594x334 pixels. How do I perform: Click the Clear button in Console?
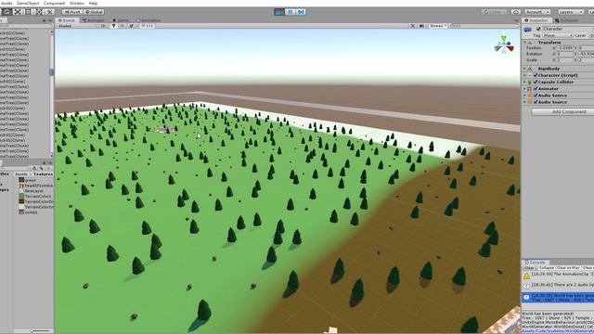click(529, 268)
